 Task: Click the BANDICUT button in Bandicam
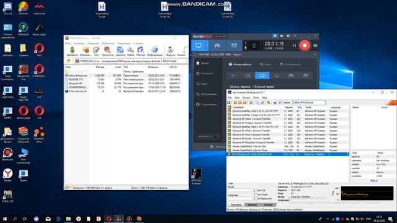207,136
